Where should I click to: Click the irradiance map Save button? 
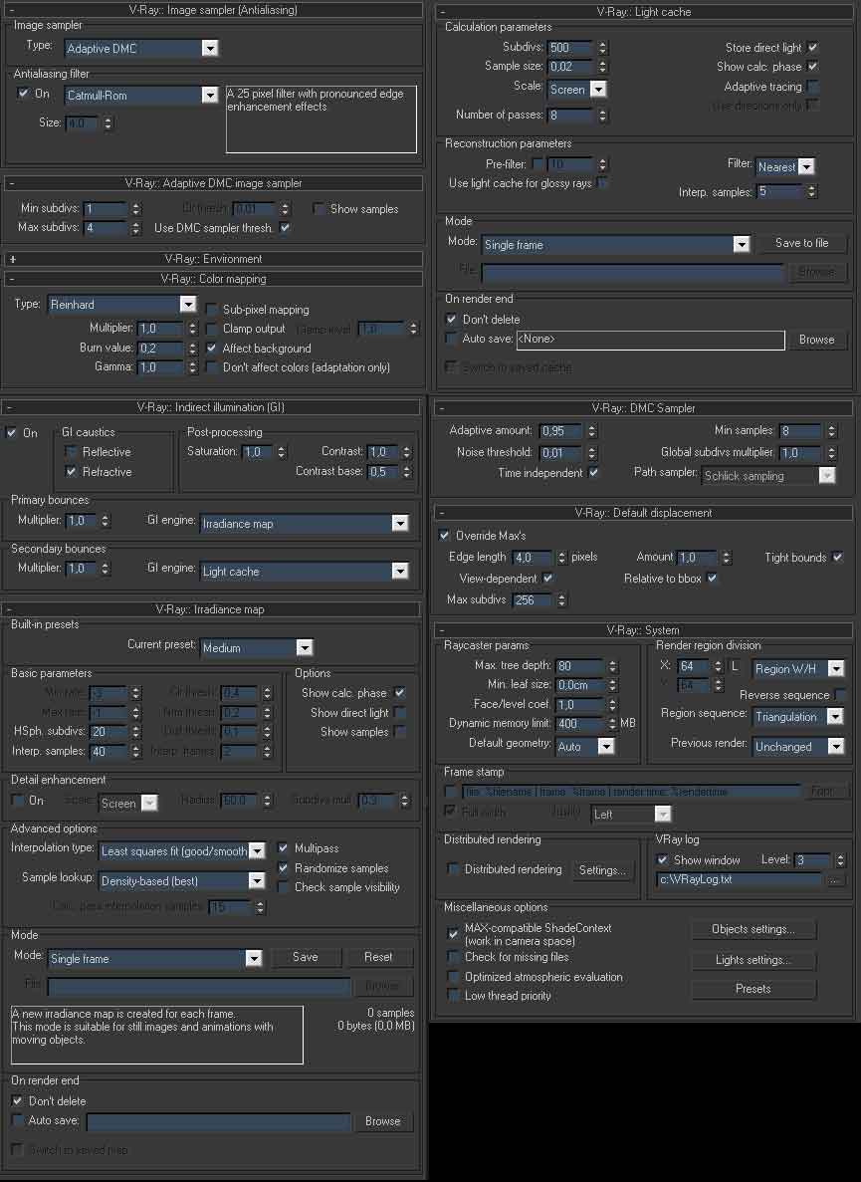click(x=305, y=957)
